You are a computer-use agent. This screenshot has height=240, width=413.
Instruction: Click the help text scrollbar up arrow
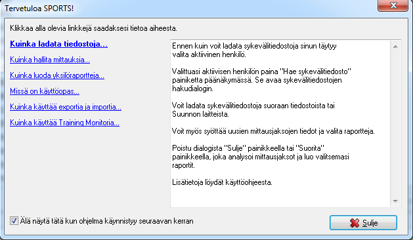(x=395, y=47)
